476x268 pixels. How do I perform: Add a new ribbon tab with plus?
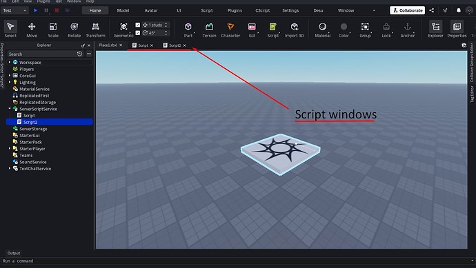[374, 10]
